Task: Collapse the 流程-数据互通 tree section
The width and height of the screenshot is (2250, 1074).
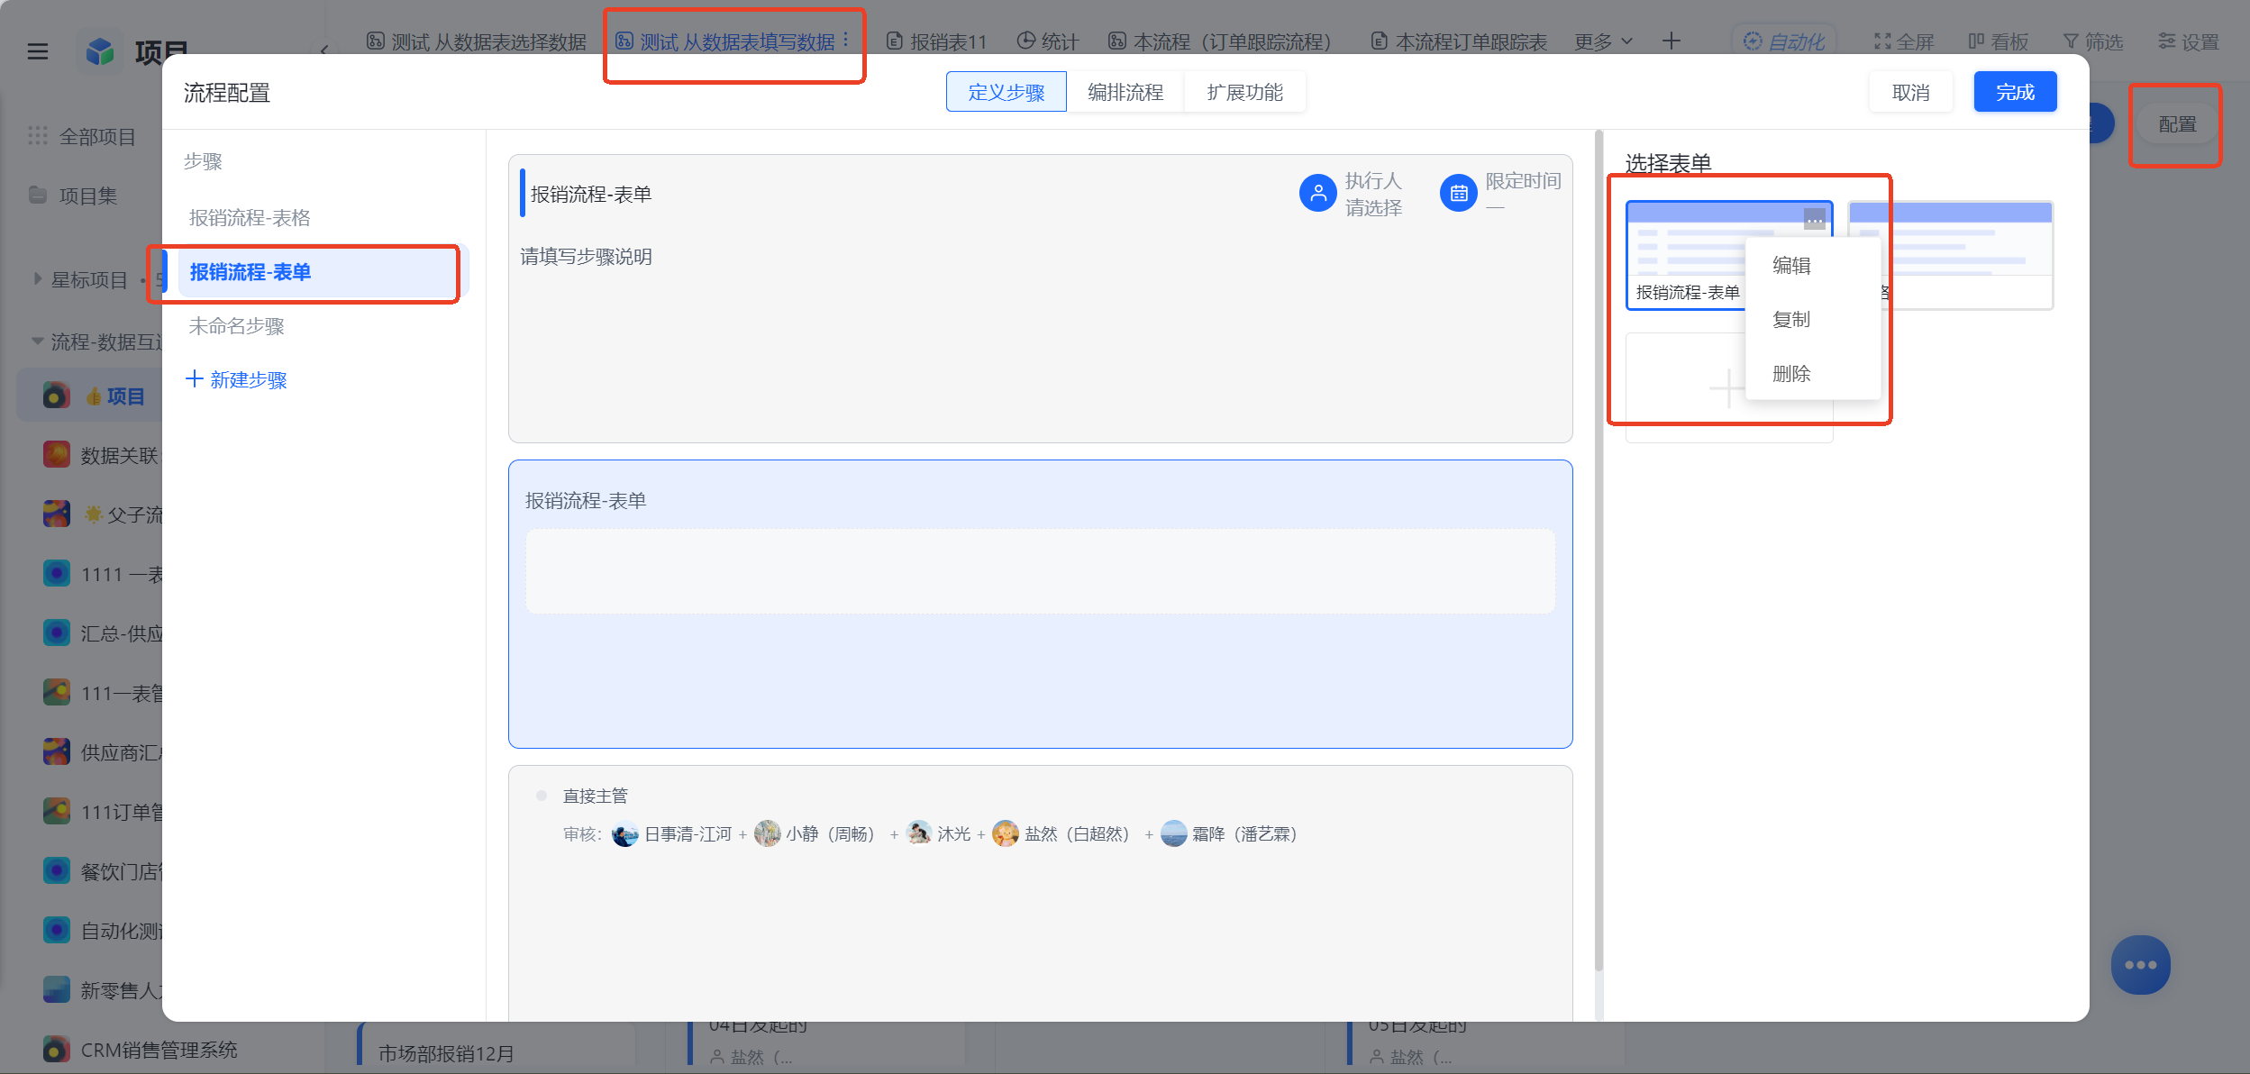Action: (38, 341)
